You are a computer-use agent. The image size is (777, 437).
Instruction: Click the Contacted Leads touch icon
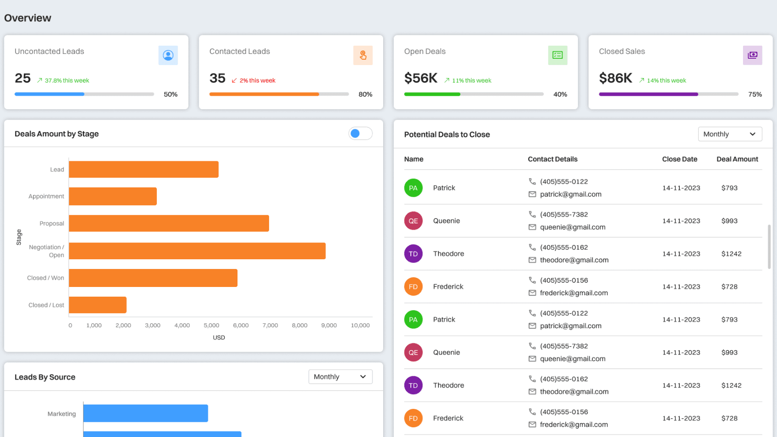coord(363,55)
